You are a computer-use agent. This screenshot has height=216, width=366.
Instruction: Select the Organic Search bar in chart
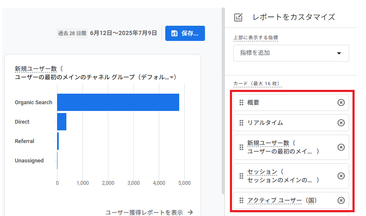[118, 102]
